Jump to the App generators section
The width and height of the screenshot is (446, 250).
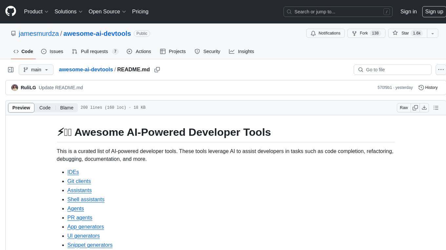click(x=86, y=227)
